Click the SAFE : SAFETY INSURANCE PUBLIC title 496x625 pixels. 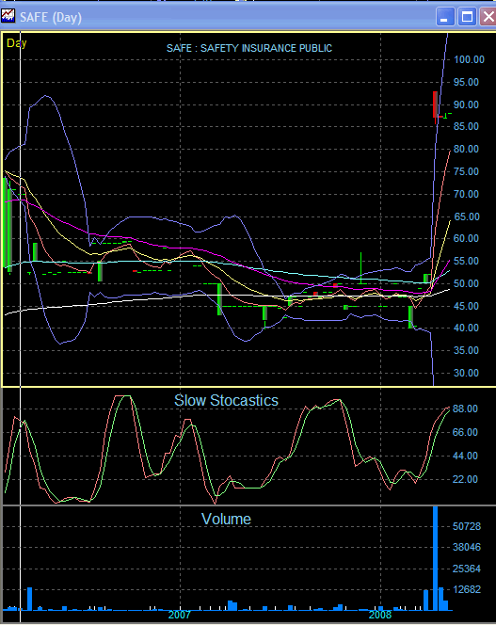point(249,48)
